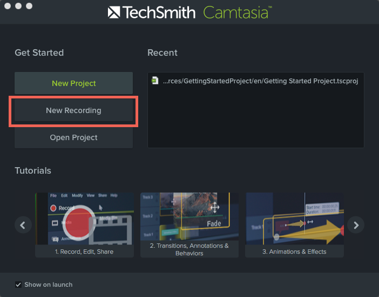Screen dimensions: 379x297
Task: Click the '2. Transitions, Annotations & Behaviors' caption
Action: coord(189,249)
